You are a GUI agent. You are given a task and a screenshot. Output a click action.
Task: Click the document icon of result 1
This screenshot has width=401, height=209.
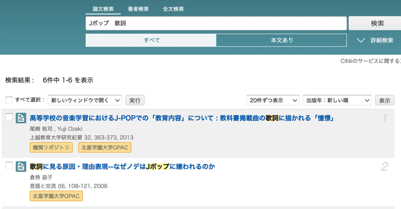point(21,118)
